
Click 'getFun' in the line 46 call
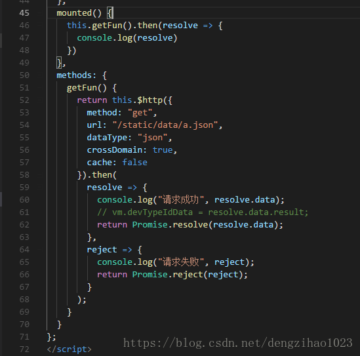pyautogui.click(x=108, y=26)
